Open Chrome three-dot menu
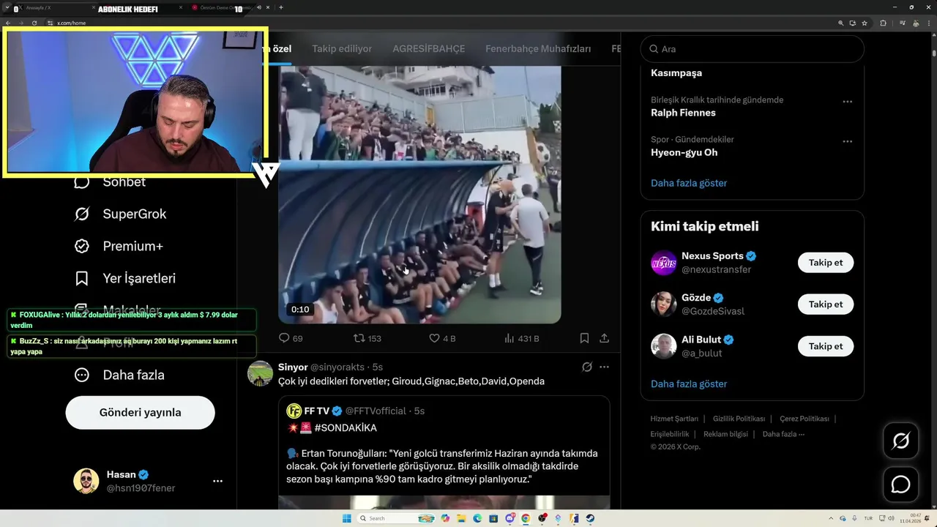Screen dimensions: 937x527 pos(928,23)
